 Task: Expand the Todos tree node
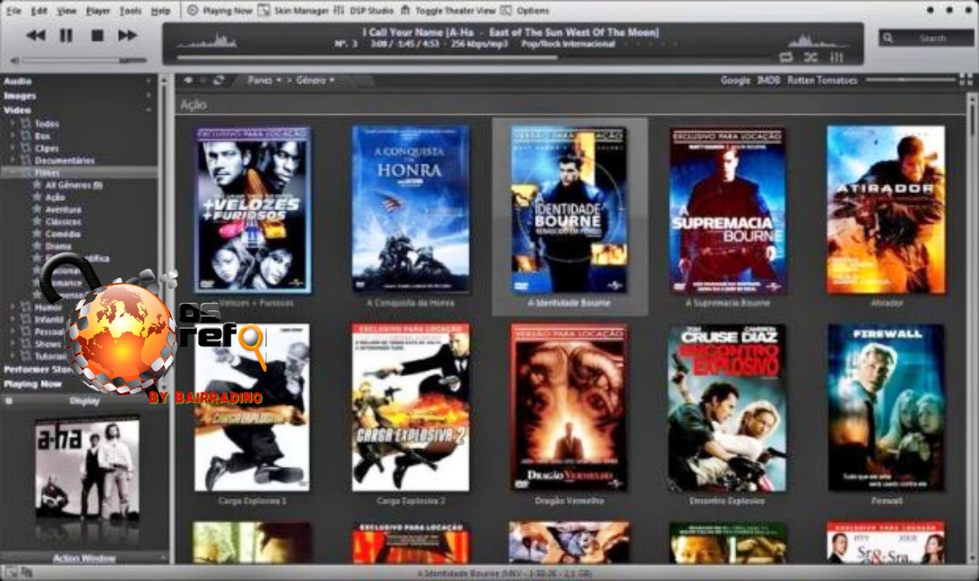tap(13, 123)
